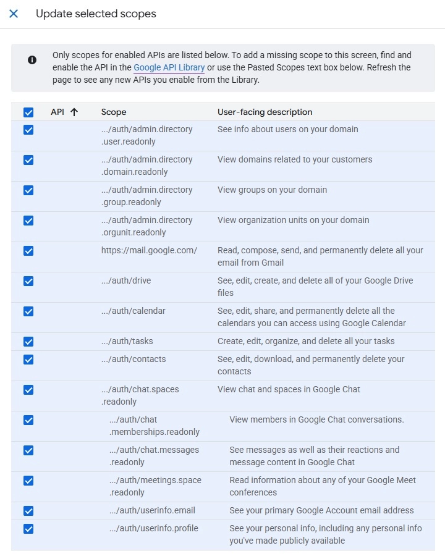This screenshot has height=556, width=445.
Task: Select the .../auth/admin.directory.user.readonly scope text
Action: [x=146, y=135]
